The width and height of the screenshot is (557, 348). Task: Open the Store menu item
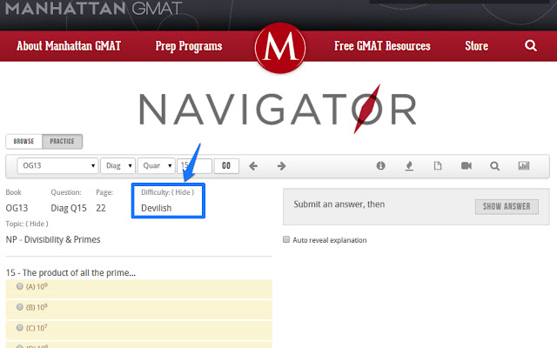pyautogui.click(x=476, y=46)
